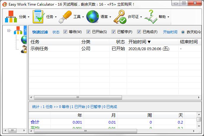This screenshot has width=204, height=136.
Task: Uncheck the 已暂停(P) filter checkbox
Action: click(x=113, y=32)
